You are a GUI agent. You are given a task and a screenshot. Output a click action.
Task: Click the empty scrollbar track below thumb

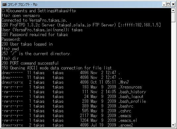(173, 72)
